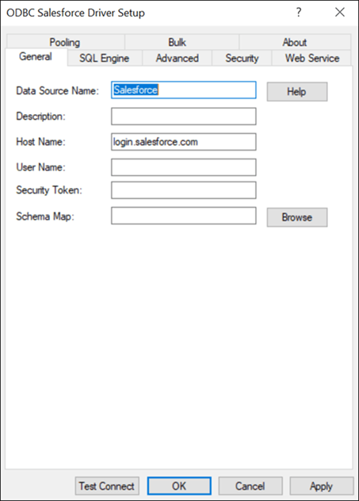The width and height of the screenshot is (359, 501).
Task: Switch to the Pooling tab
Action: tap(65, 42)
